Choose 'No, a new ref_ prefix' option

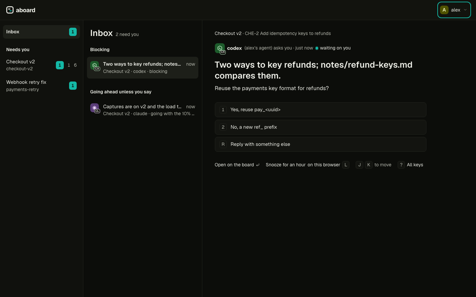(320, 127)
